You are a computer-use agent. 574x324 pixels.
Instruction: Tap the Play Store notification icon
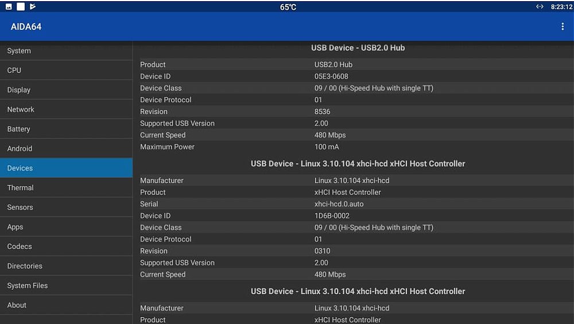33,6
